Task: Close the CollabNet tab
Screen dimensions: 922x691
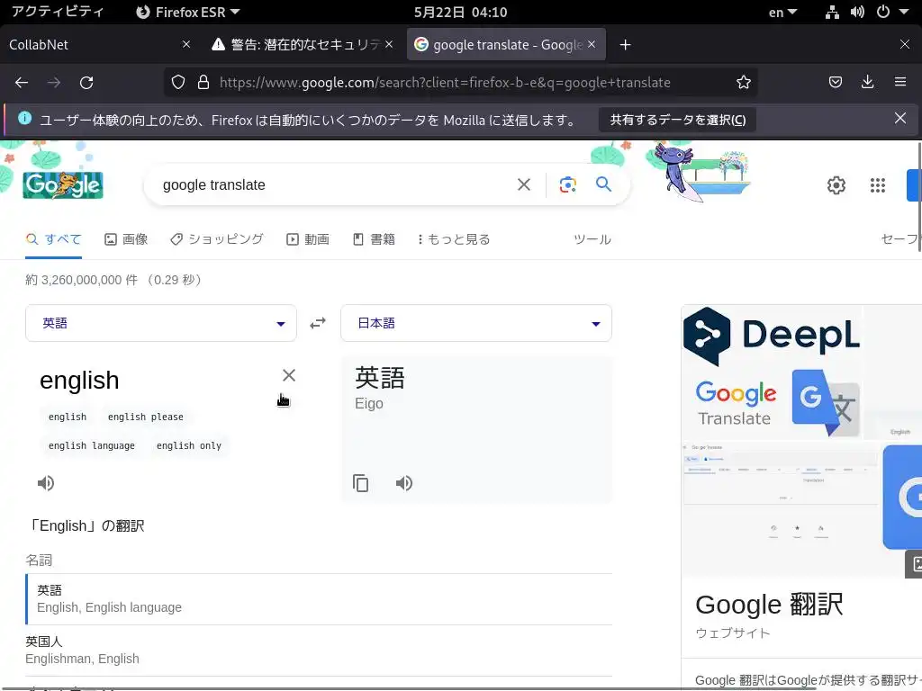Action: tap(185, 44)
